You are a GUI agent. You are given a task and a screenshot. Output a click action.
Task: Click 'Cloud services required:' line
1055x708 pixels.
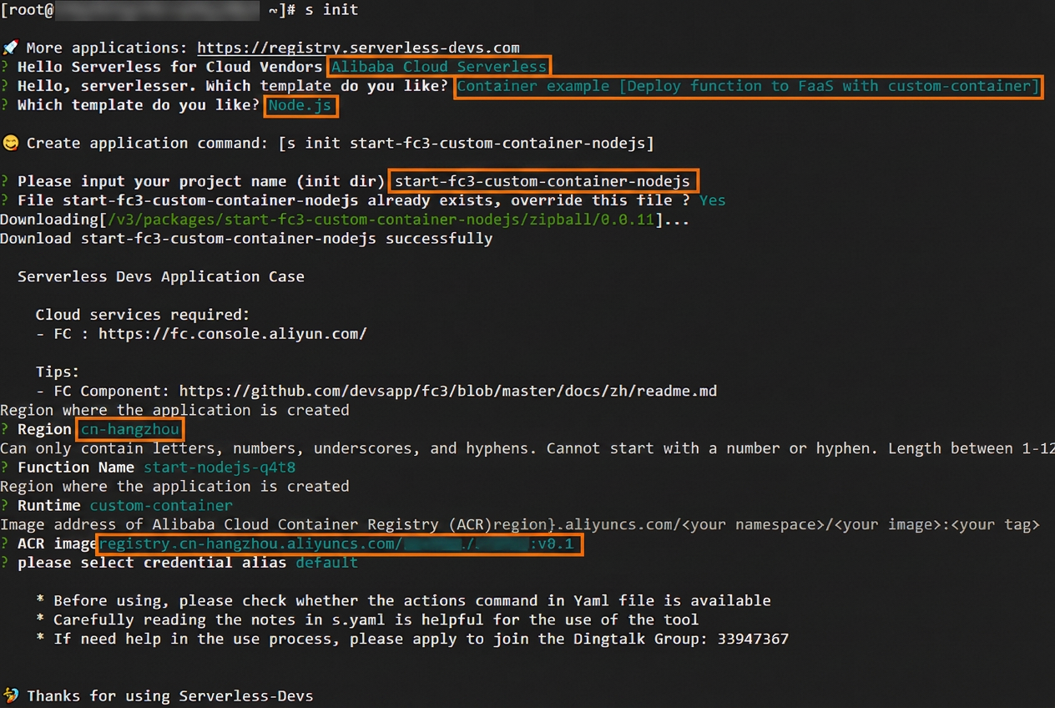tap(143, 315)
